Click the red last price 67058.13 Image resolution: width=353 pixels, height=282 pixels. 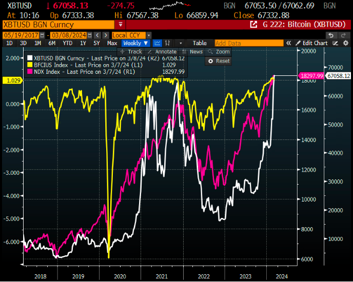(x=71, y=6)
